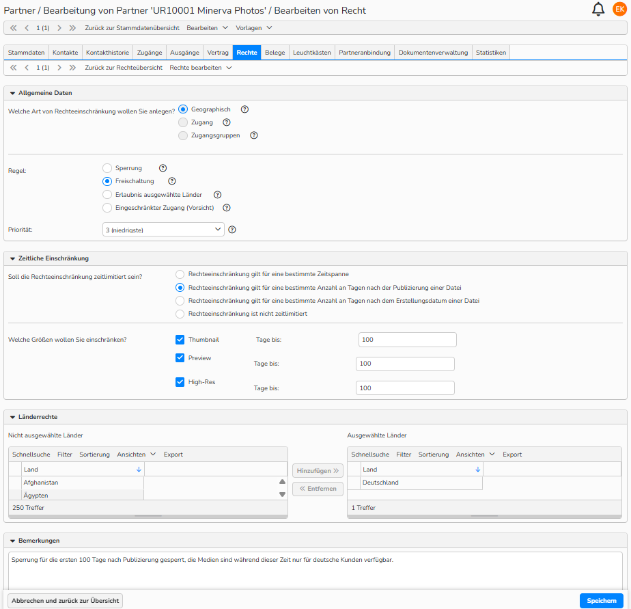Click Speichern to save
The image size is (631, 609).
click(601, 601)
